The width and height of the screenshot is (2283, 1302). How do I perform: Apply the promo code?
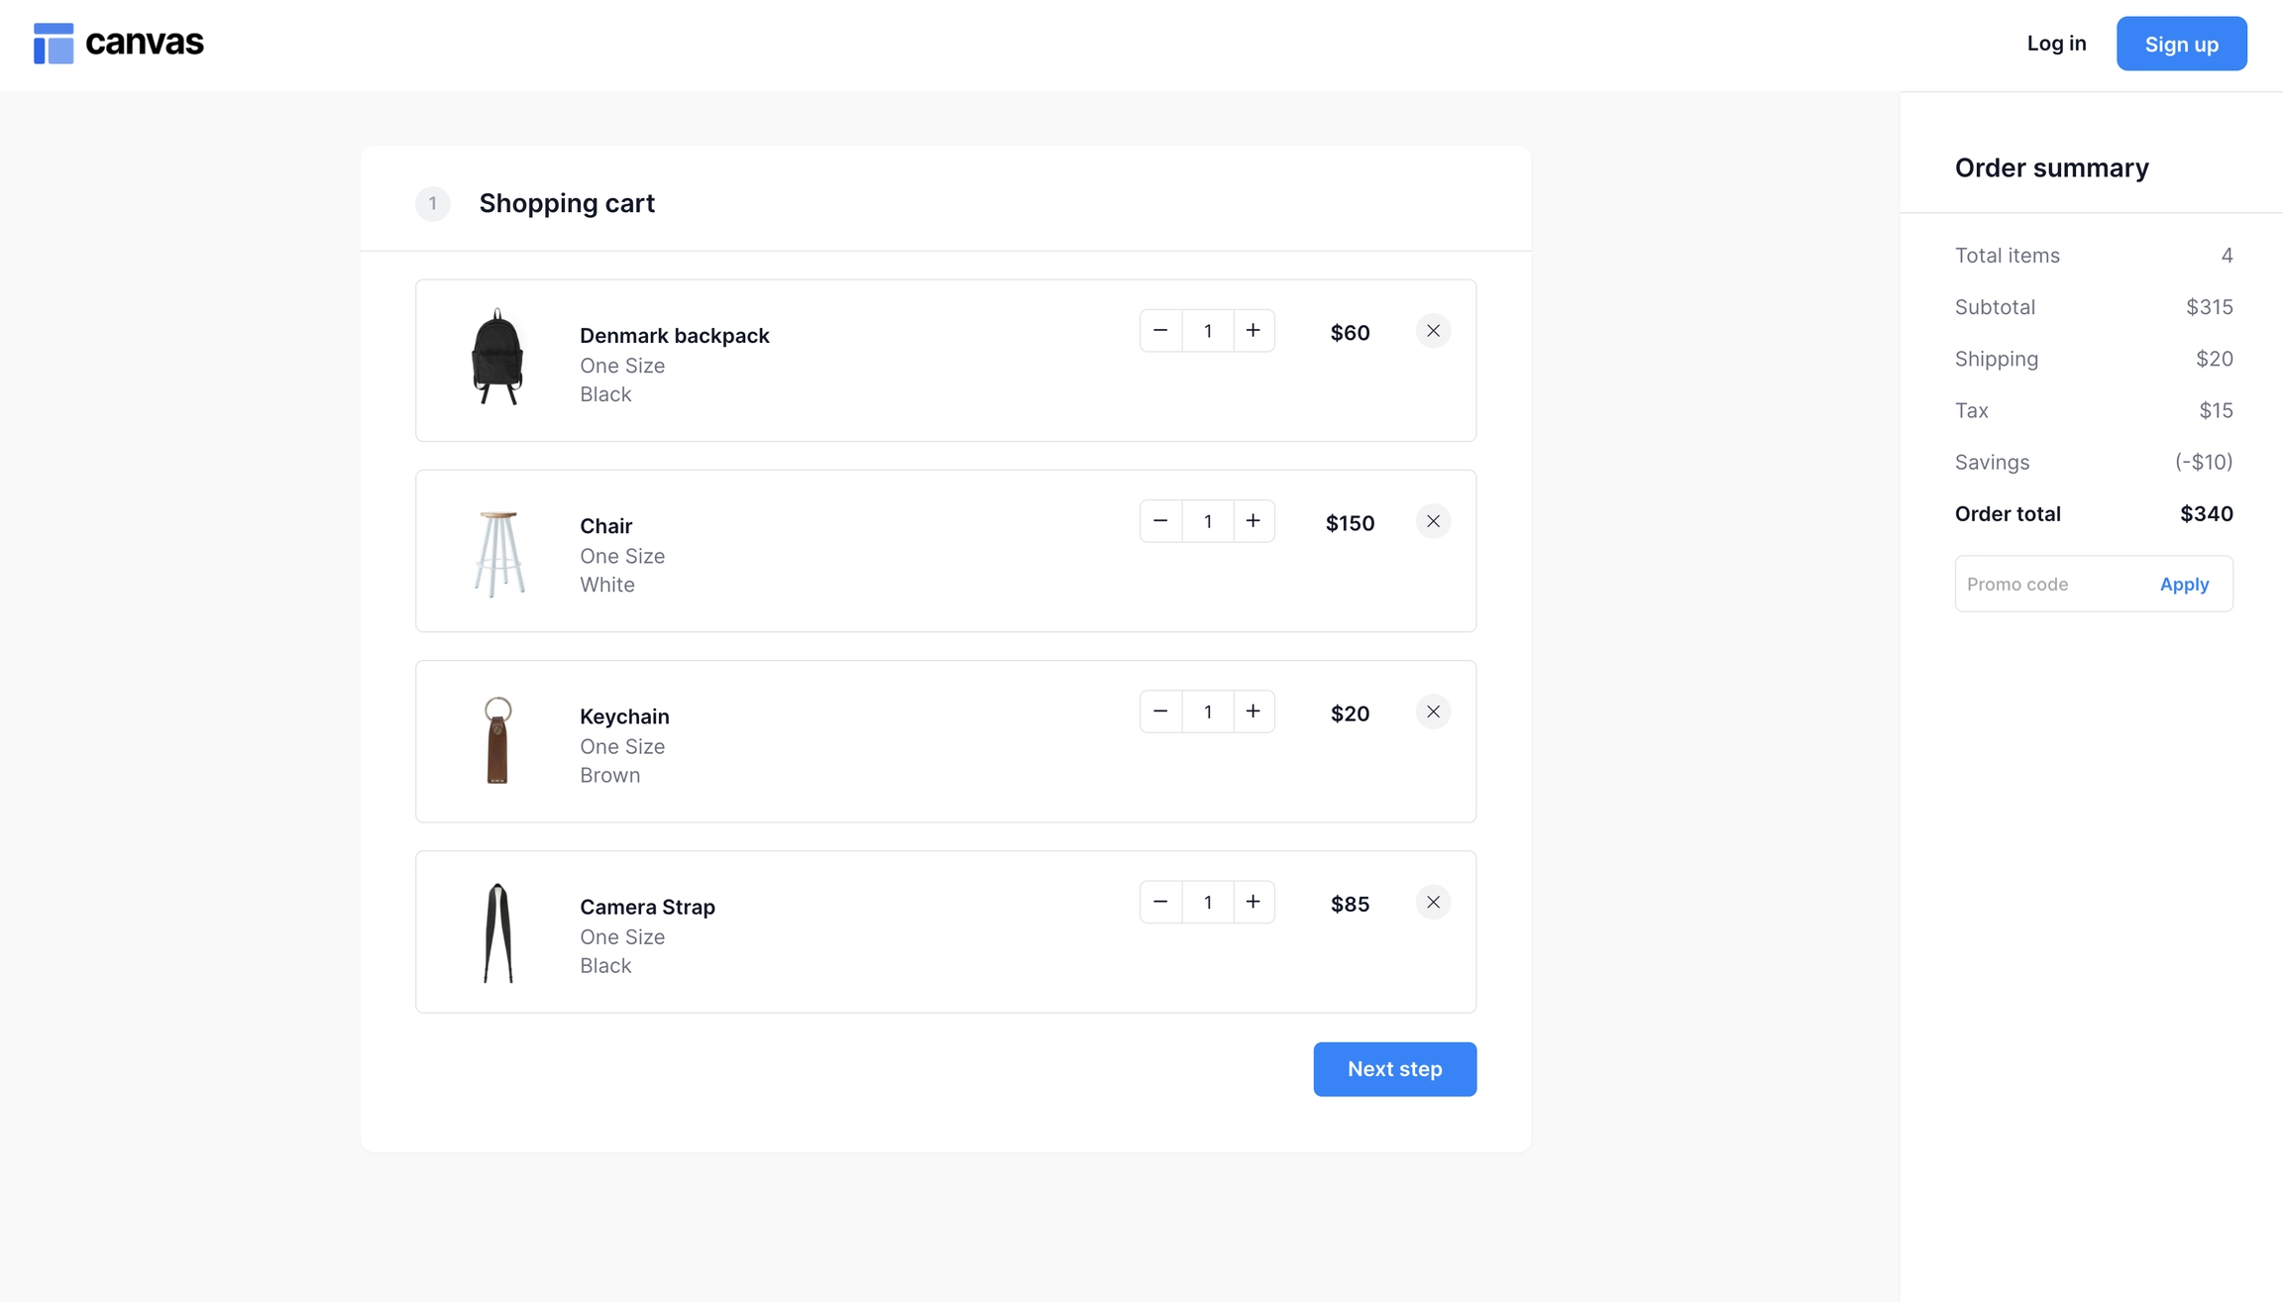(2184, 585)
